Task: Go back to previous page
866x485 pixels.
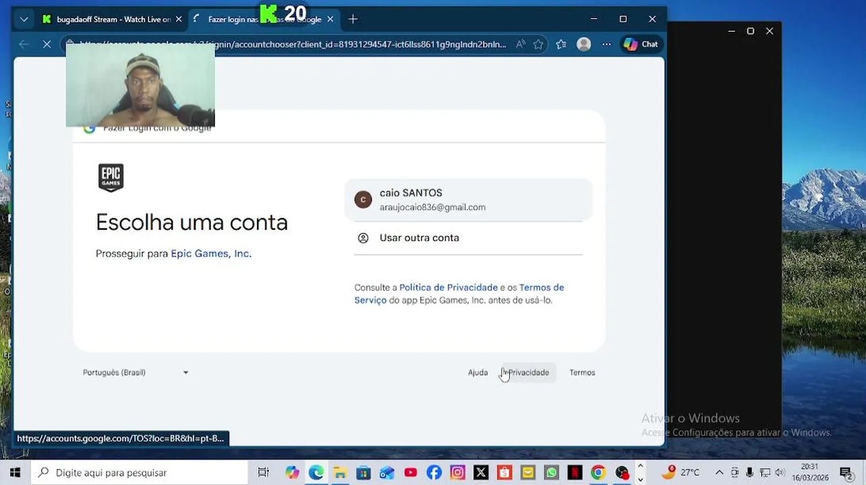Action: (x=24, y=44)
